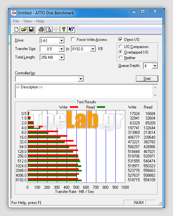
Task: Minimize the ATTO Disk Benchmark window
Action: tap(134, 12)
